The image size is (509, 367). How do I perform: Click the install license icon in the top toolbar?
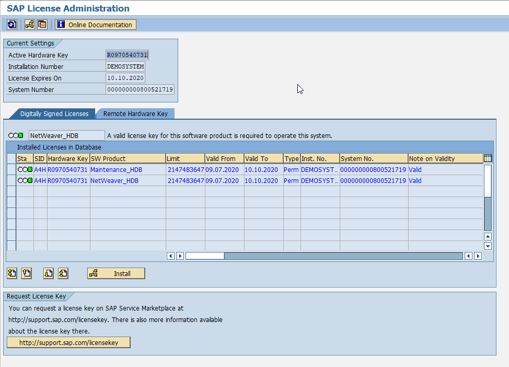(x=30, y=25)
